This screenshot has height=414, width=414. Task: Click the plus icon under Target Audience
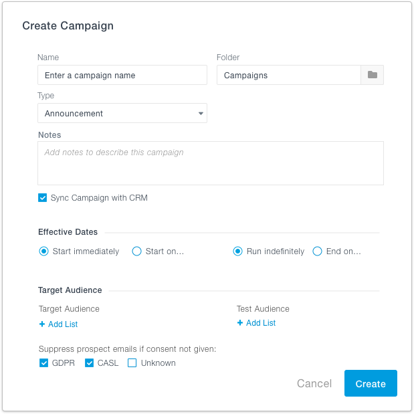coord(42,324)
